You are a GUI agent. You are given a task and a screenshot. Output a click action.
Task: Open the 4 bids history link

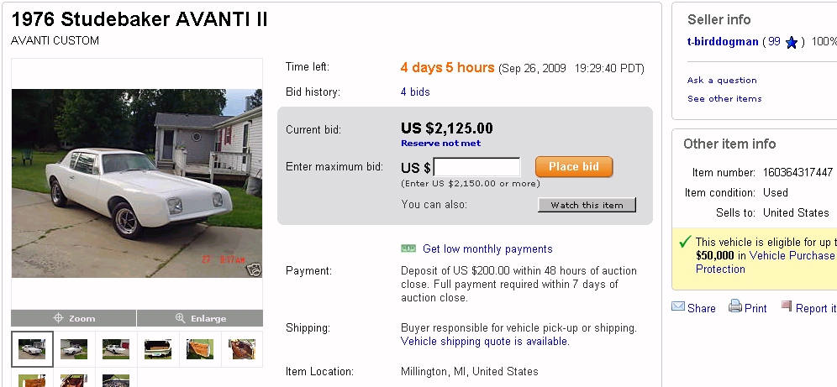[x=415, y=92]
